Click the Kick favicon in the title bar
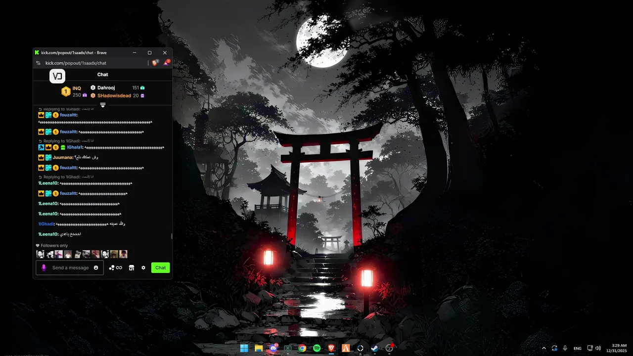 37,52
